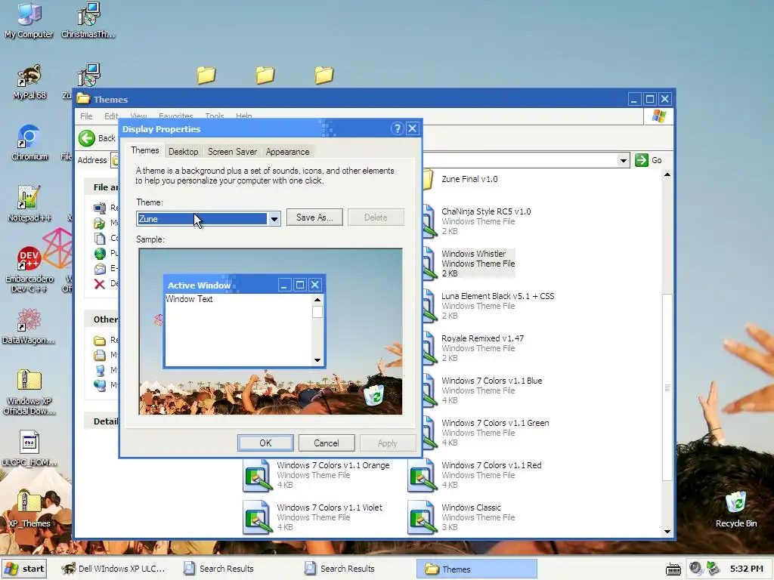Select the Zune theme combo box
The width and height of the screenshot is (774, 580).
[x=209, y=219]
